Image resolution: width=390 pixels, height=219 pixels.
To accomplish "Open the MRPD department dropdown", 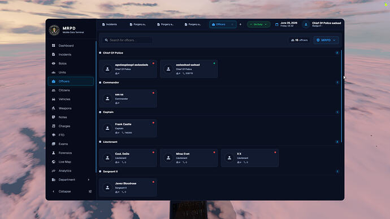I will [326, 40].
